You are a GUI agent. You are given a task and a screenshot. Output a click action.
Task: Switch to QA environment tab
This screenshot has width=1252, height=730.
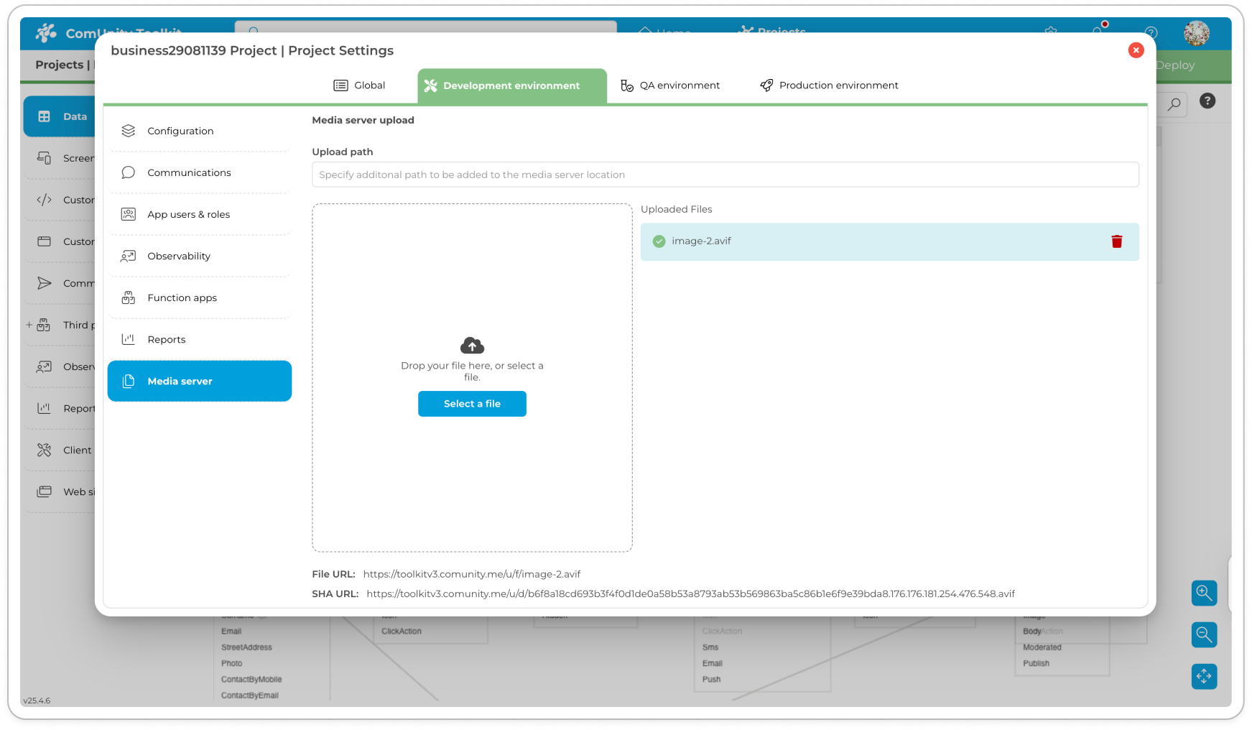[670, 86]
